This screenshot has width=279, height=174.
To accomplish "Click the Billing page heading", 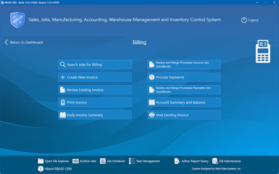I will [139, 42].
